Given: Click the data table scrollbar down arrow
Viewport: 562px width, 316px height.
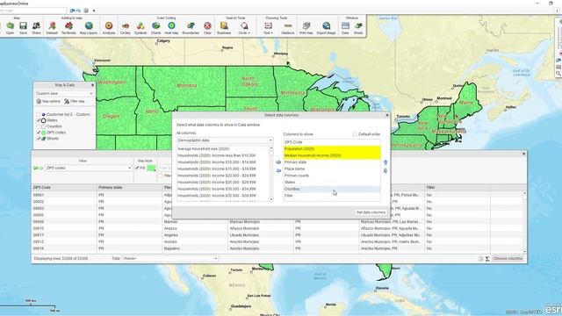Looking at the screenshot, I should pyautogui.click(x=525, y=252).
